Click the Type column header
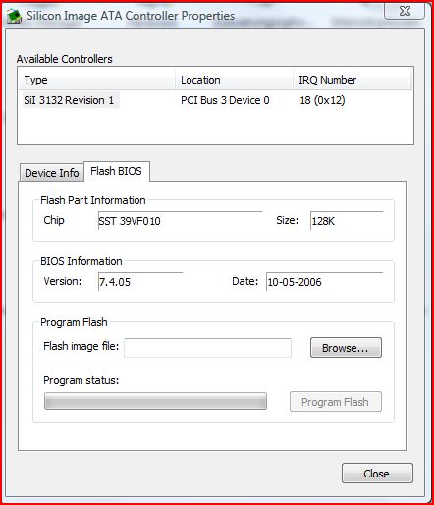The image size is (434, 505). [x=97, y=80]
